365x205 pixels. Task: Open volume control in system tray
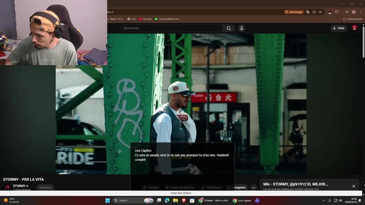[x=340, y=200]
